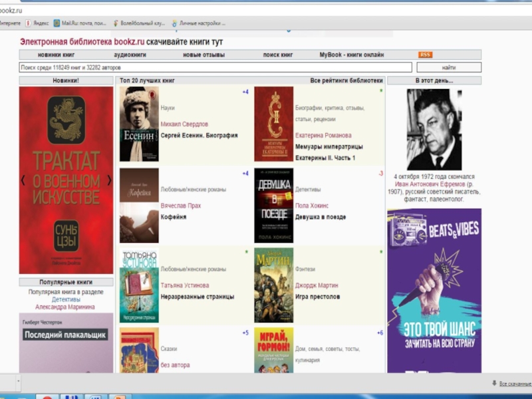Open the новинки книг menu item
532x399 pixels.
click(56, 55)
